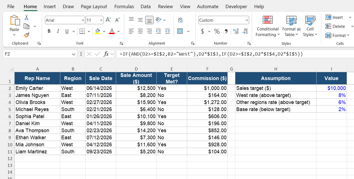
Task: Toggle Center alignment
Action: coord(140,31)
